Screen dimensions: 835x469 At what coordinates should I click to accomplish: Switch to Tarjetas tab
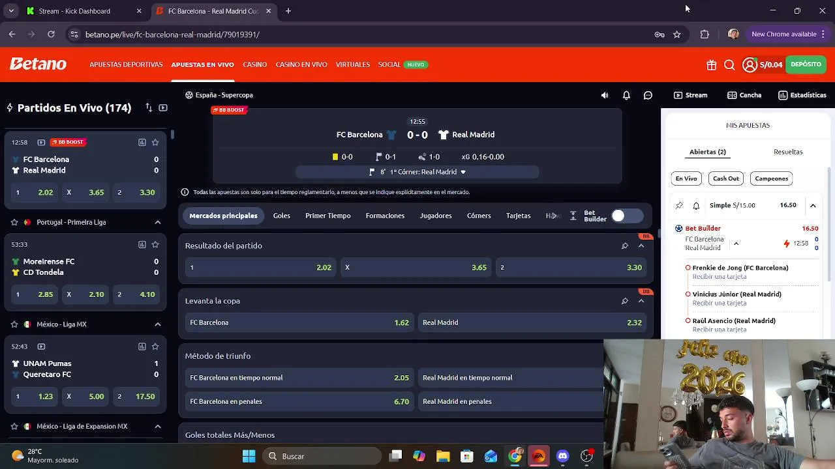click(x=519, y=216)
